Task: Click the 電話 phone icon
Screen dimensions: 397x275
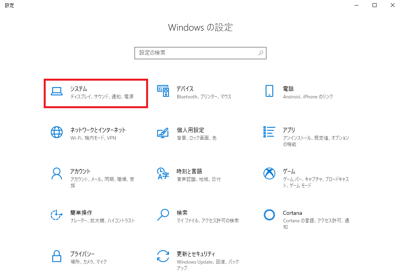Action: pyautogui.click(x=269, y=91)
